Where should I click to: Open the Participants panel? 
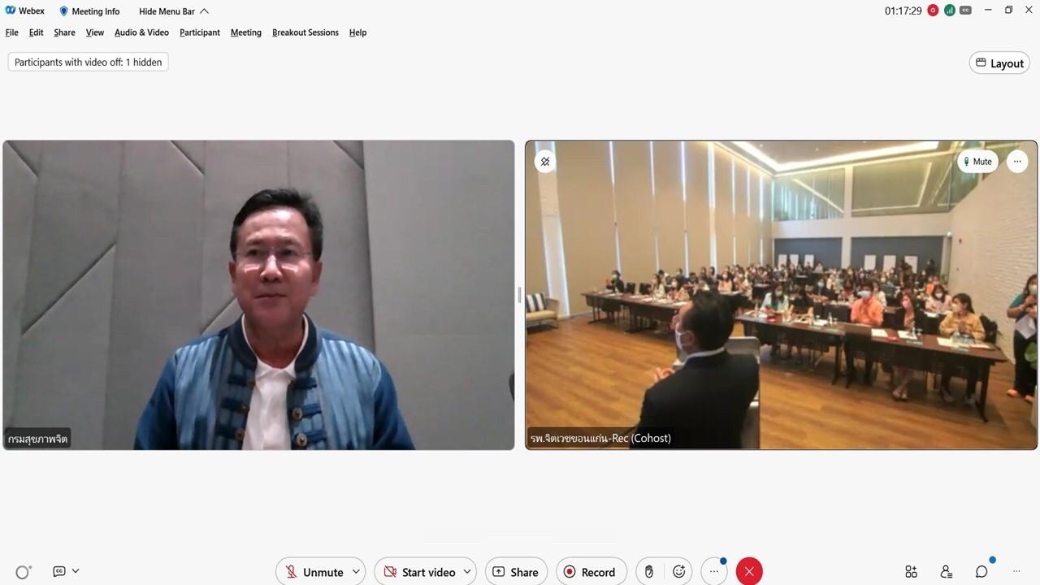[x=946, y=572]
